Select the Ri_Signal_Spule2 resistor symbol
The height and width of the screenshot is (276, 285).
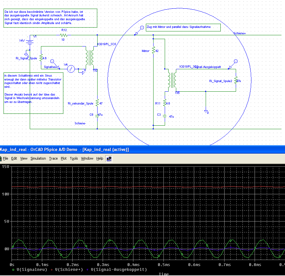pos(236,80)
